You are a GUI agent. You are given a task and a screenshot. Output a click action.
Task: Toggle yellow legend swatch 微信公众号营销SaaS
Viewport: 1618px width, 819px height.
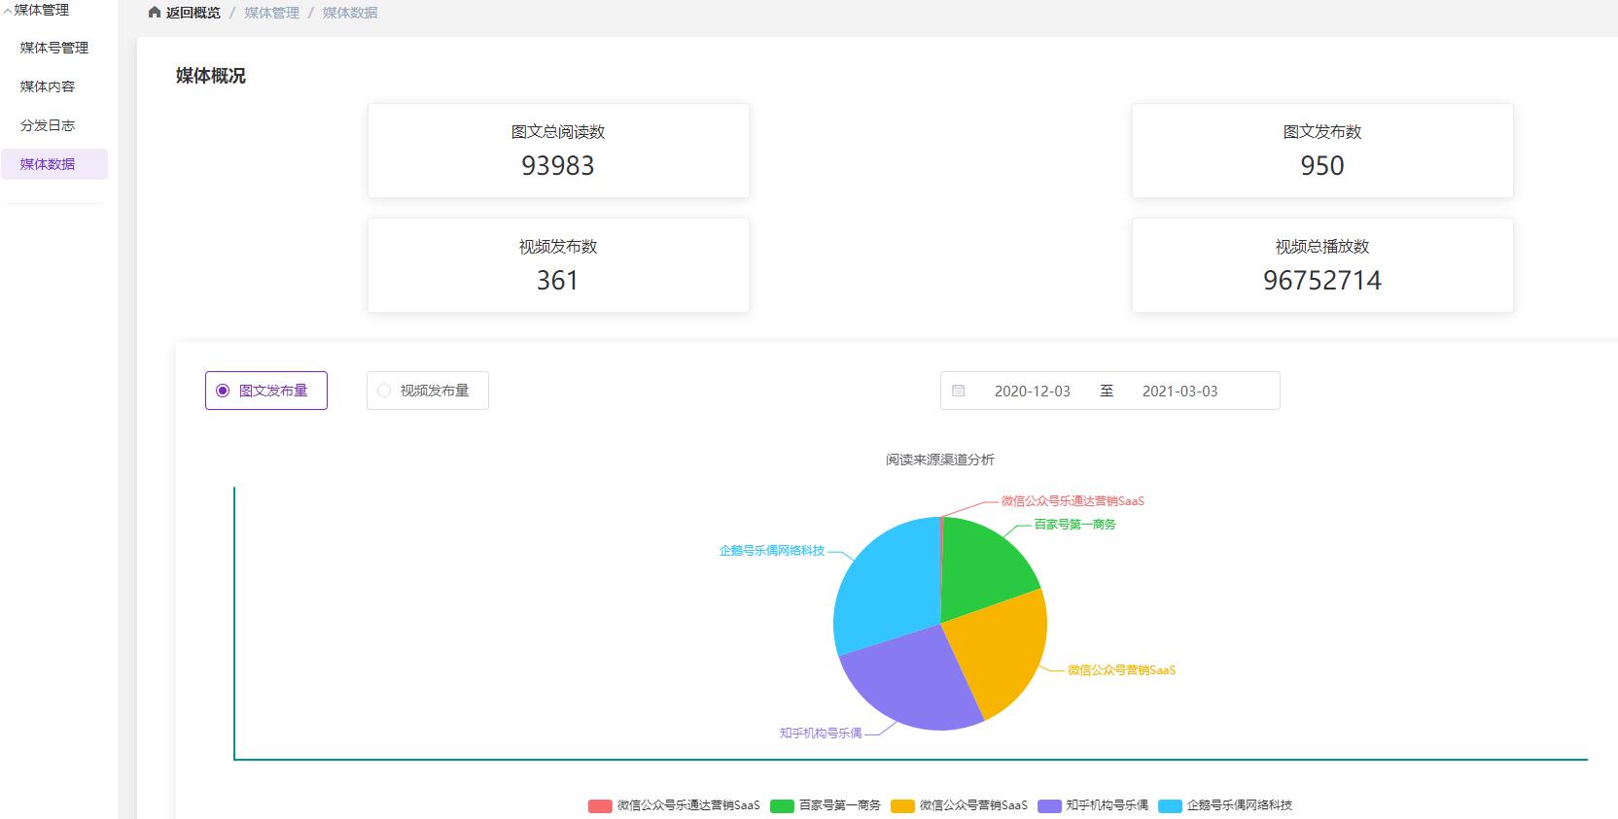[x=903, y=805]
